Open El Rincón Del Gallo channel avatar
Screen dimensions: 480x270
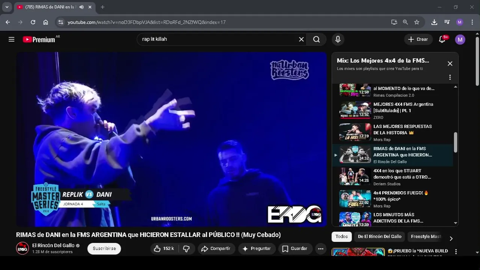click(23, 248)
